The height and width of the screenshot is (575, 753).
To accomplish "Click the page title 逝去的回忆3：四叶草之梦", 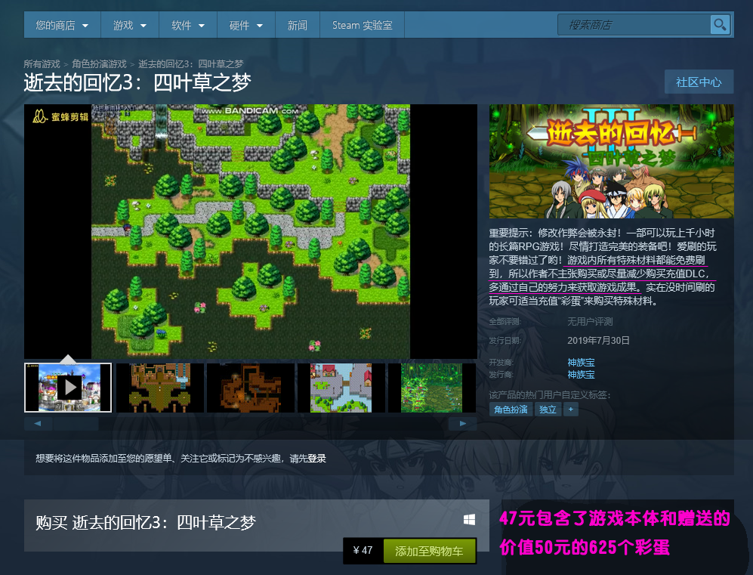I will coord(137,82).
